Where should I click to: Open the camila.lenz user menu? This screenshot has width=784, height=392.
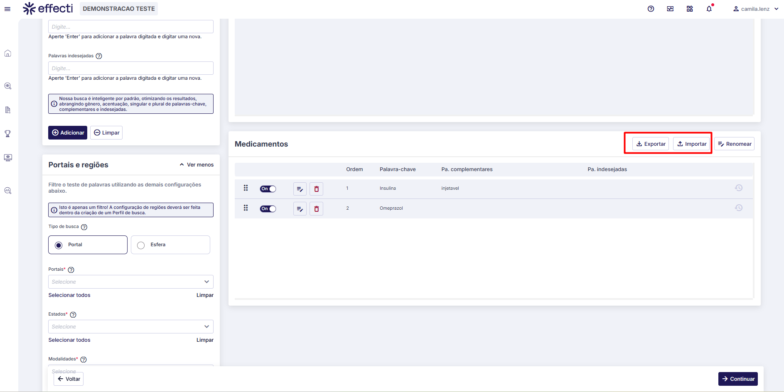[755, 9]
